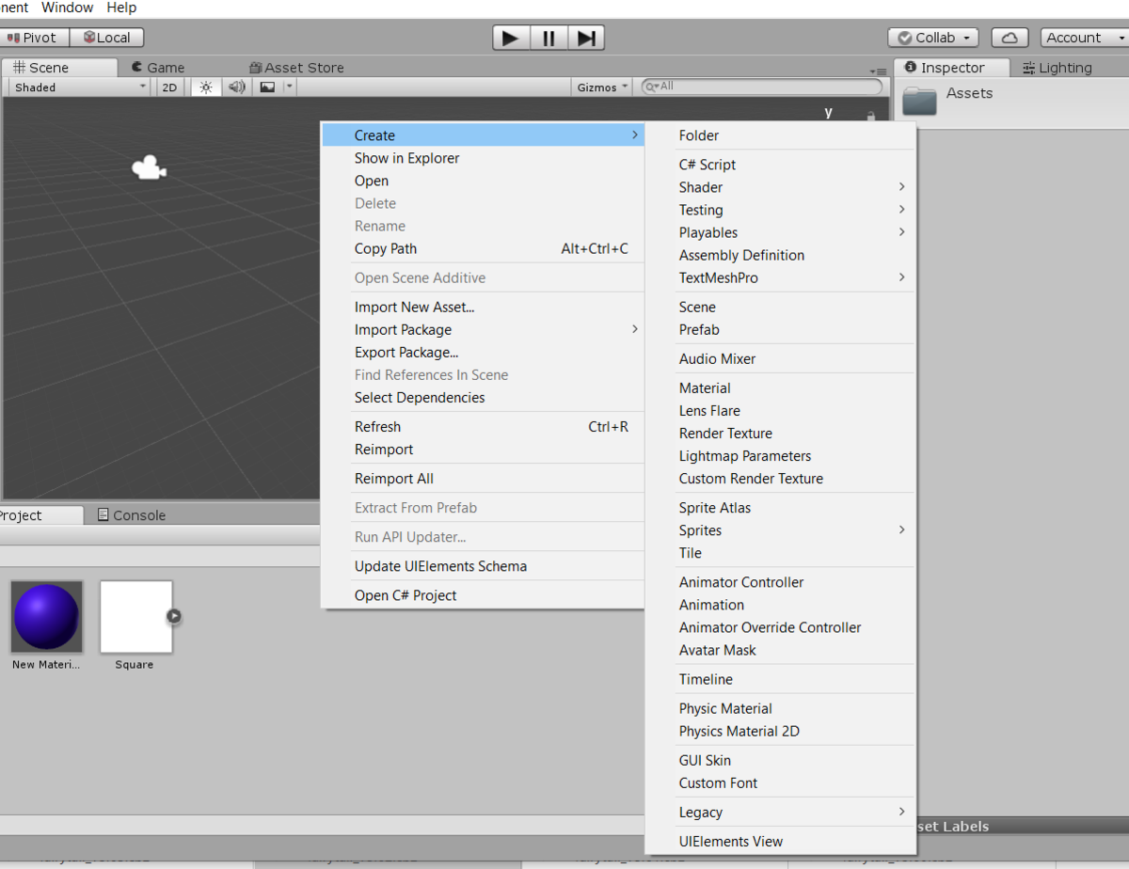1129x869 pixels.
Task: Click the Pause icon
Action: 549,38
